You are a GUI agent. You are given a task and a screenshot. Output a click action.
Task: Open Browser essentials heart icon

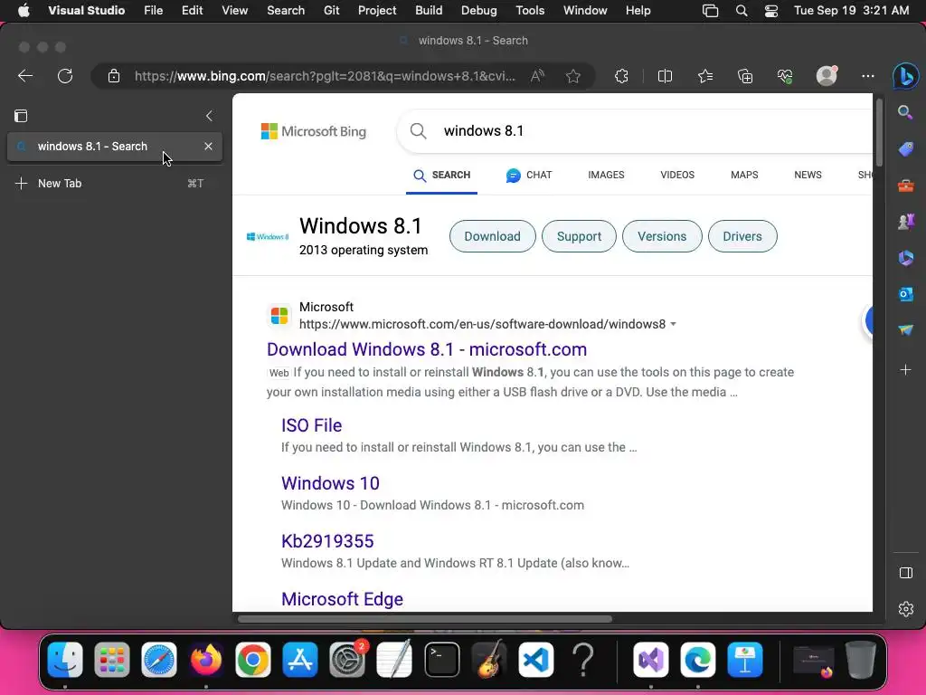785,76
